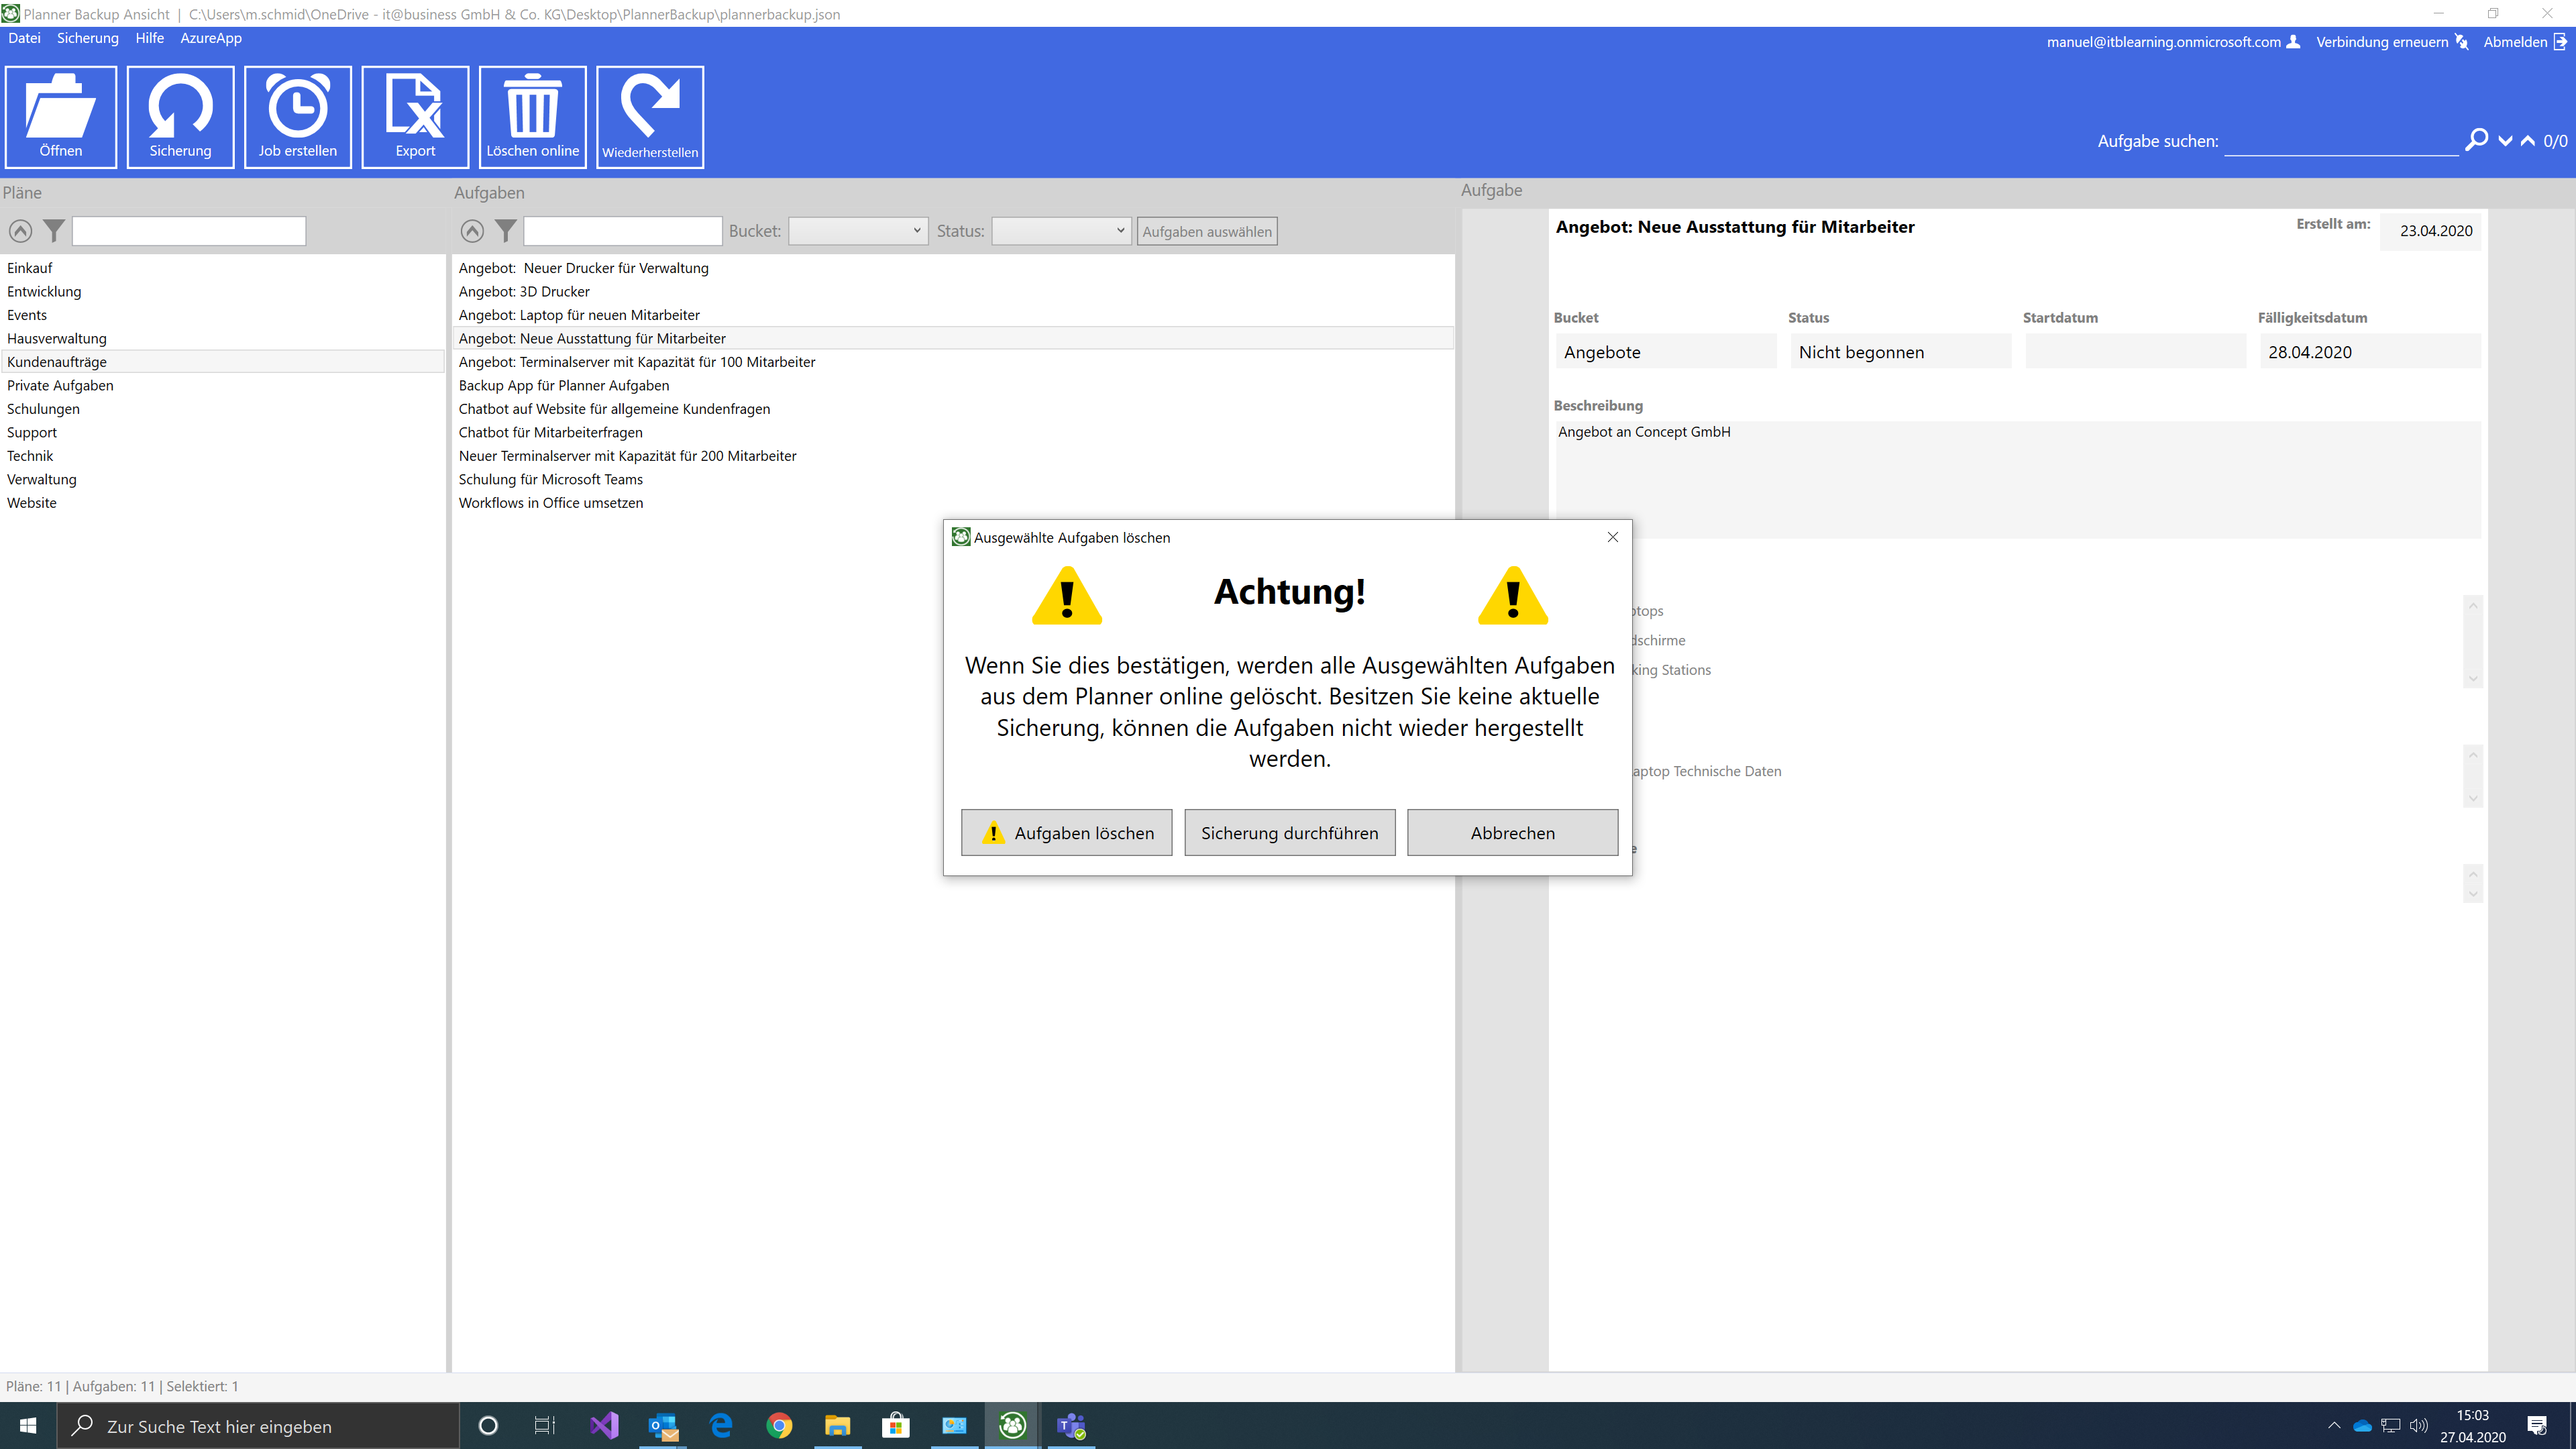
Task: Click the collapse arrow icon in the Aufgaben panel
Action: 472,231
